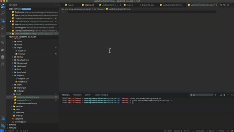The image size is (234, 132).
Task: Open Register.js in the file tree
Action: pos(23,81)
